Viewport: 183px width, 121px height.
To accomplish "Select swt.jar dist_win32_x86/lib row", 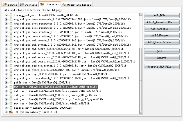I will [x=51, y=104].
